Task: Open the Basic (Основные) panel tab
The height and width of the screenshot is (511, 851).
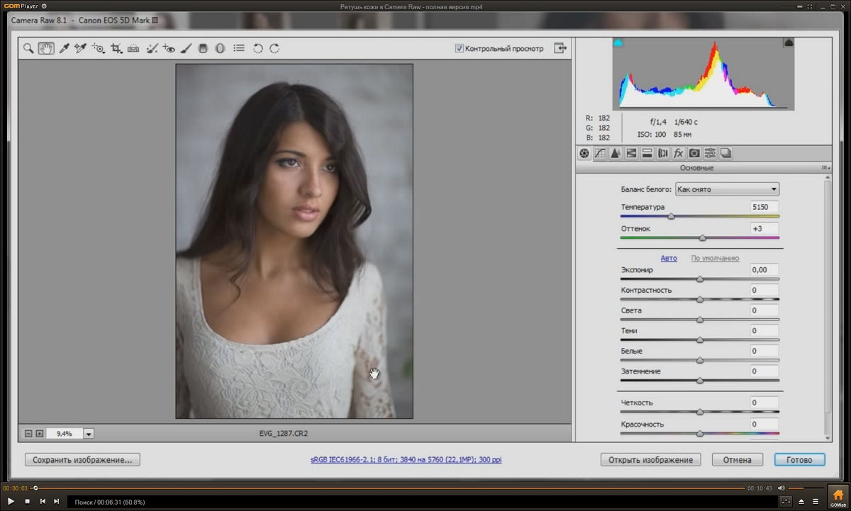Action: [x=584, y=153]
